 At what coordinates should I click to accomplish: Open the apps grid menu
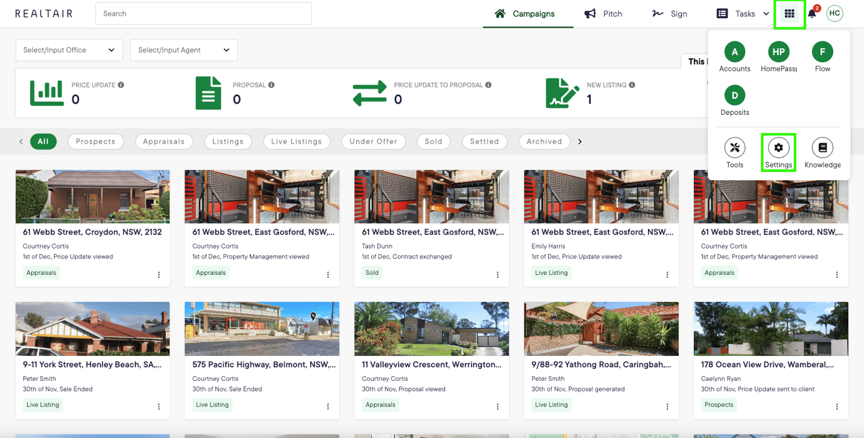789,13
